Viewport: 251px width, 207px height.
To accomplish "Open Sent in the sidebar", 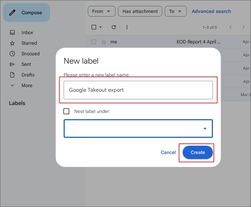I will coord(26,64).
